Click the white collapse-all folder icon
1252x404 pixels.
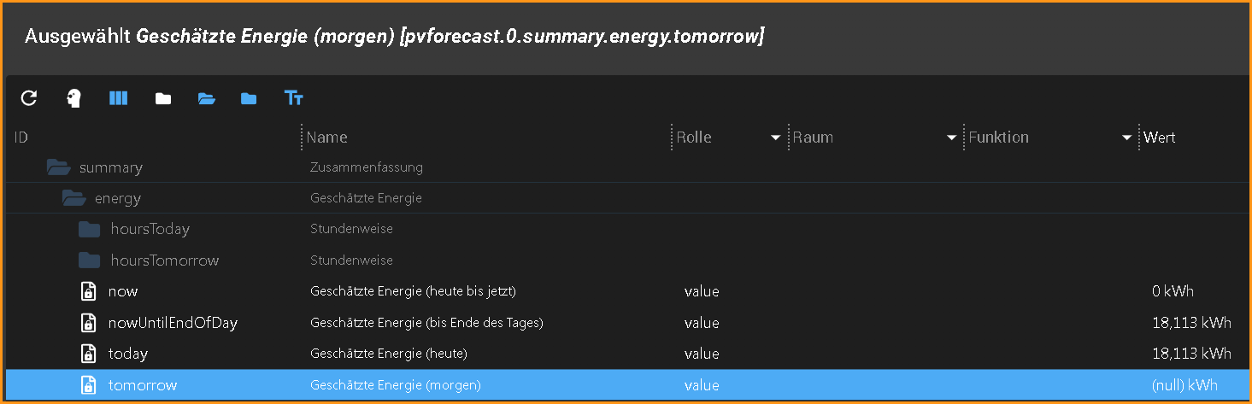163,98
